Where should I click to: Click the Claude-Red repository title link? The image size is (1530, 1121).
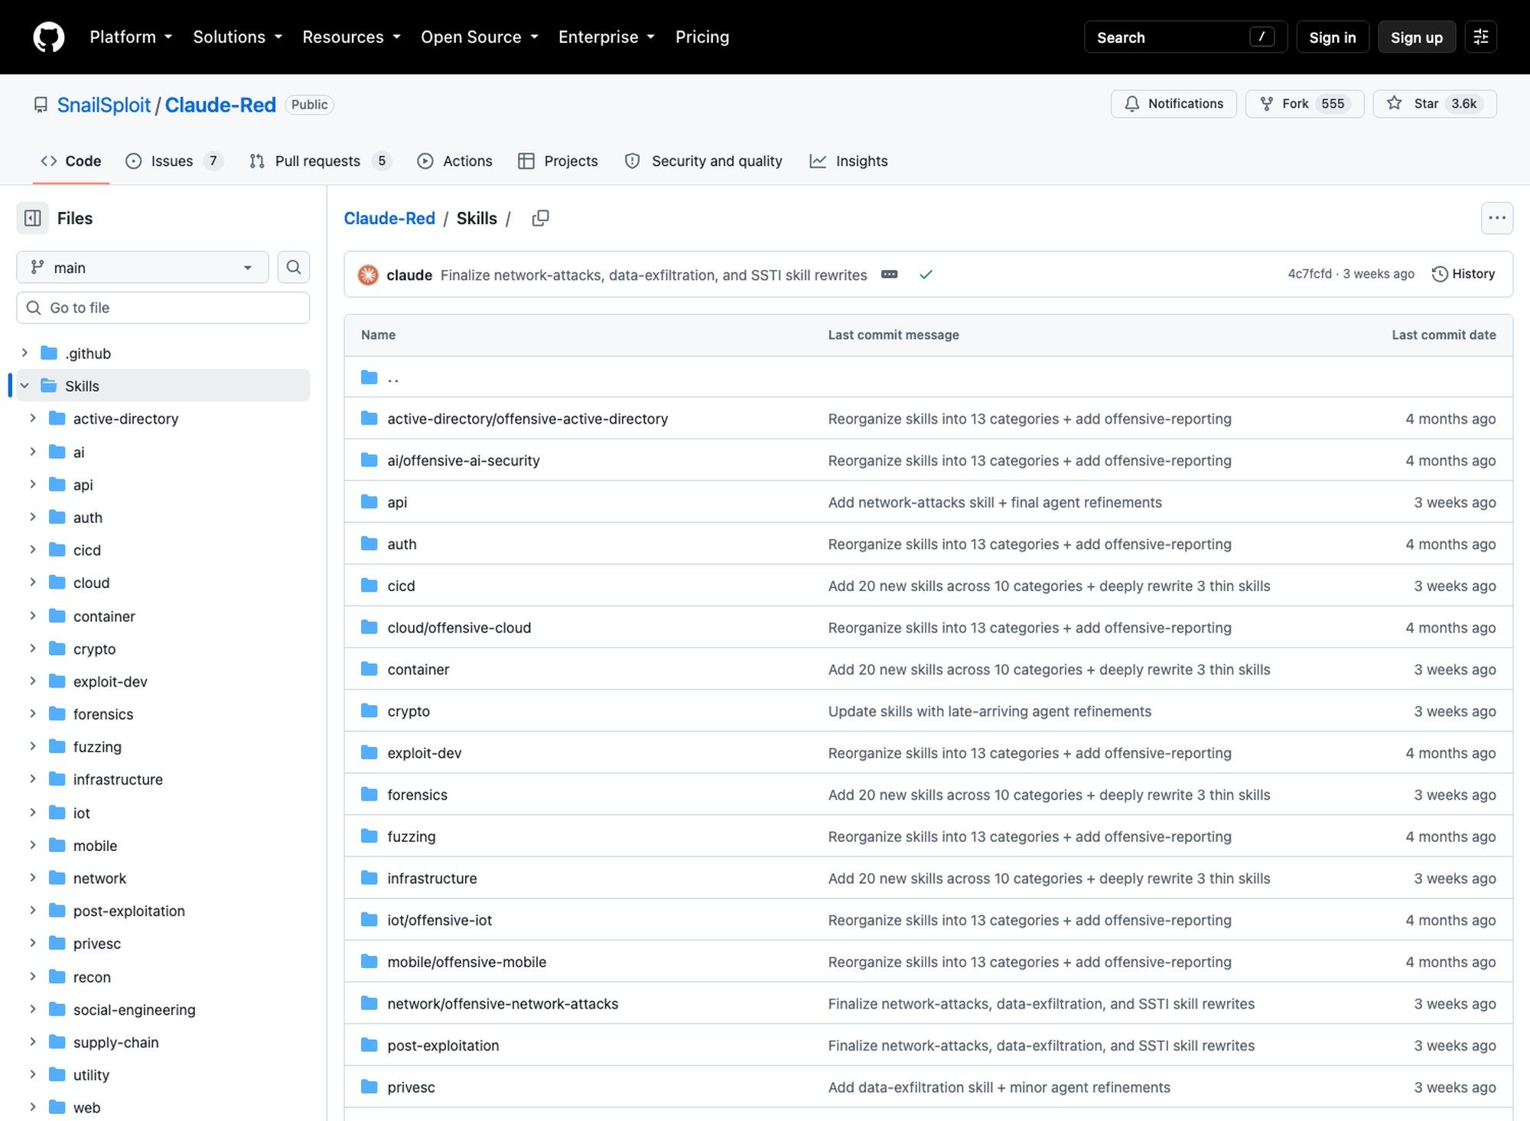(220, 105)
